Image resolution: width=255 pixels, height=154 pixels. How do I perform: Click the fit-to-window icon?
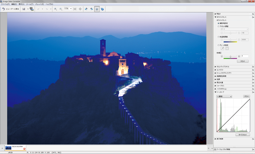pos(75,9)
